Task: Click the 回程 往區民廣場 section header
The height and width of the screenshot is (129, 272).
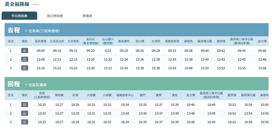Action: click(x=136, y=84)
